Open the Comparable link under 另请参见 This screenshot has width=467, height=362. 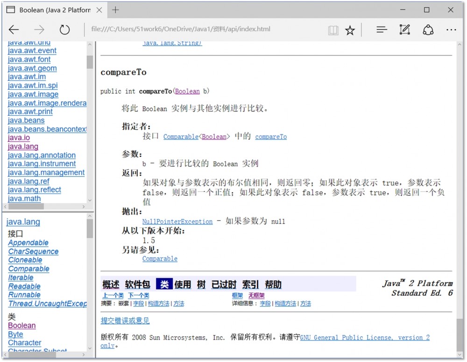(160, 258)
